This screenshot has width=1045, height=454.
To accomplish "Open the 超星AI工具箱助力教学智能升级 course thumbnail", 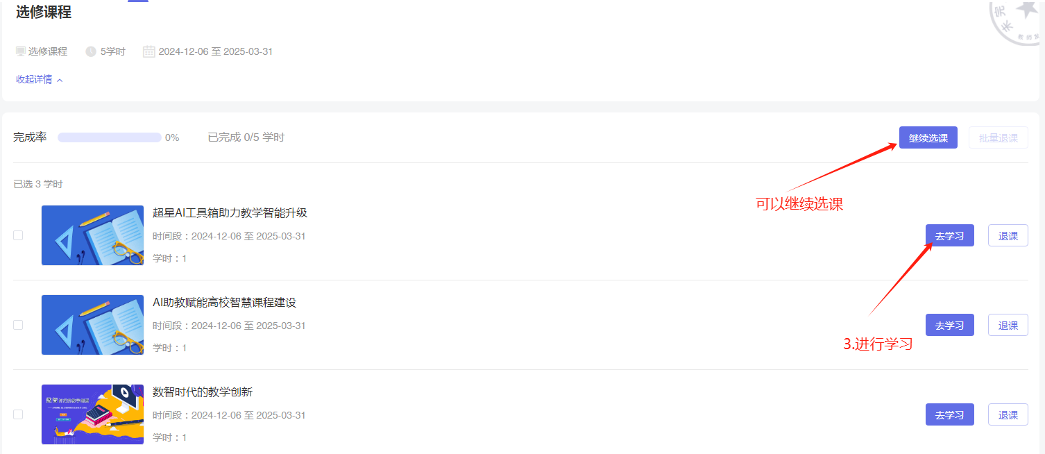I will (x=92, y=235).
